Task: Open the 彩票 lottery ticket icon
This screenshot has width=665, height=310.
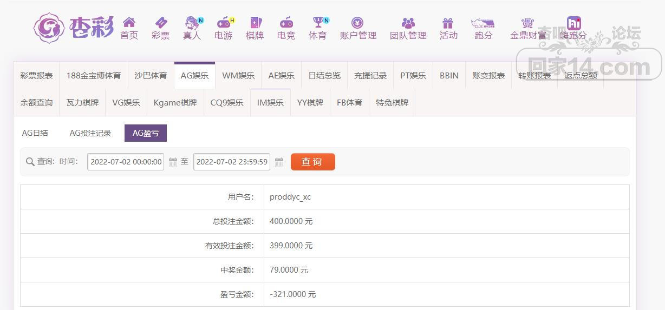Action: pos(161,22)
